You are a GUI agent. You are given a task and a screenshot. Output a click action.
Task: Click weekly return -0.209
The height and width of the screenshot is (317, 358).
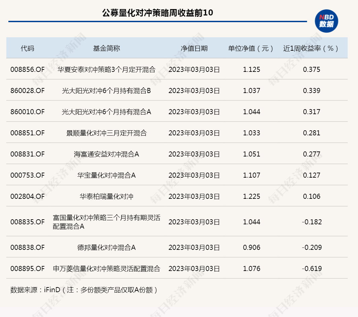click(311, 247)
